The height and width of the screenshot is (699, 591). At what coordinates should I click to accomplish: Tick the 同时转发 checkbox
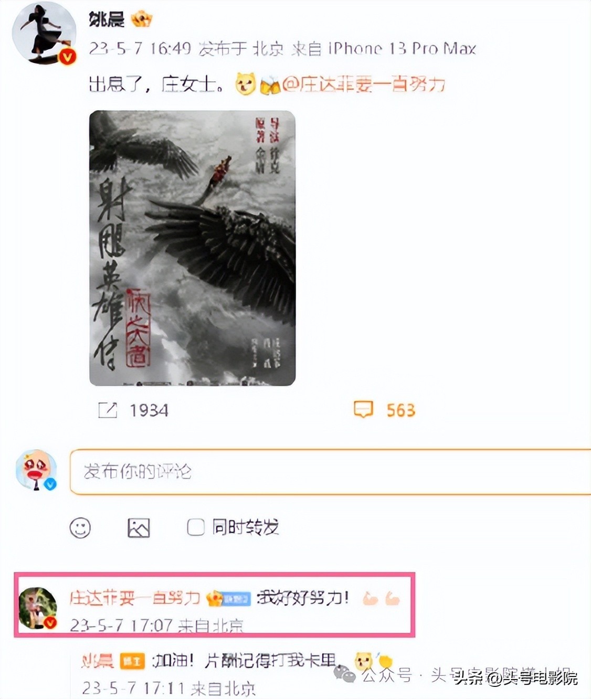[196, 527]
